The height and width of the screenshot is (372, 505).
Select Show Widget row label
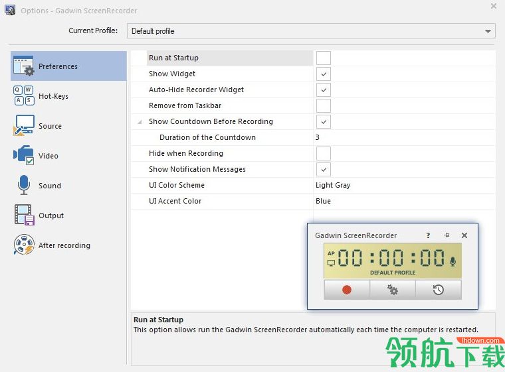172,74
